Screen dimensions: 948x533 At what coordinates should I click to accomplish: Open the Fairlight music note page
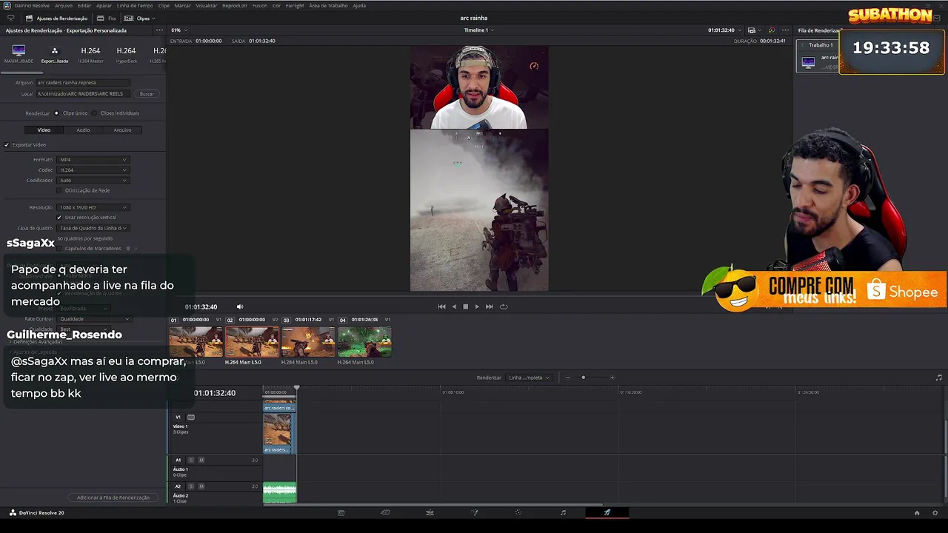(563, 512)
